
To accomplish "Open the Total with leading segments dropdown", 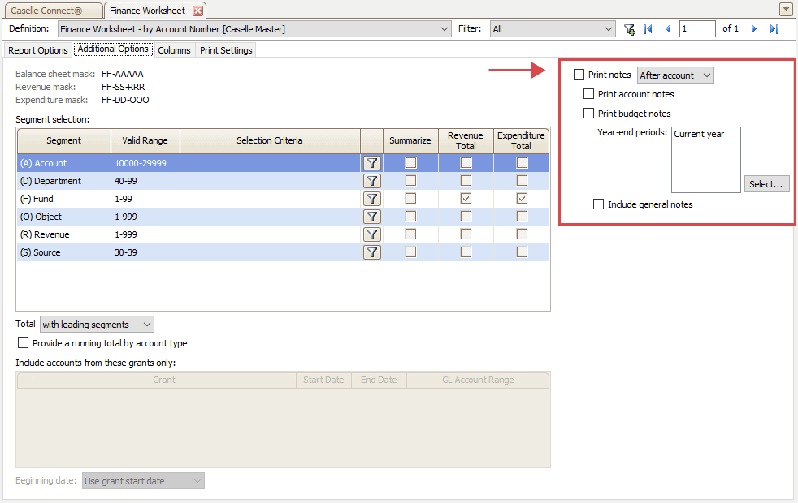I will tap(97, 325).
